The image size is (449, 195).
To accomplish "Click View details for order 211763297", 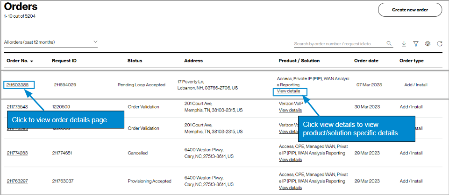I will (x=290, y=188).
